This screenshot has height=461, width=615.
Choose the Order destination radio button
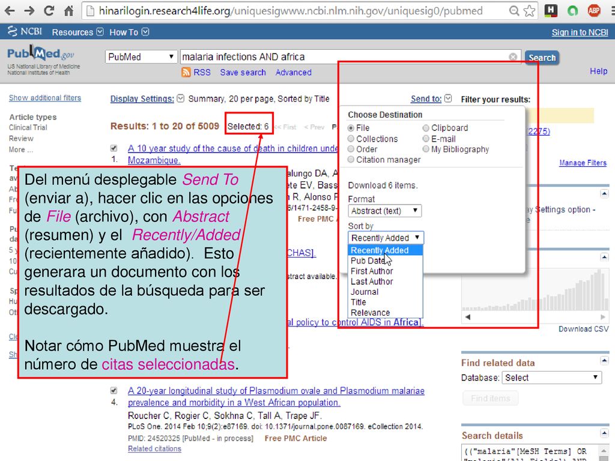(351, 149)
